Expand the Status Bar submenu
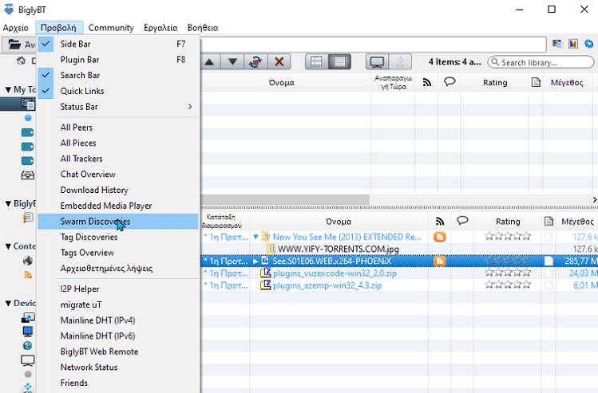Screen dimensions: 598x393 (118, 107)
